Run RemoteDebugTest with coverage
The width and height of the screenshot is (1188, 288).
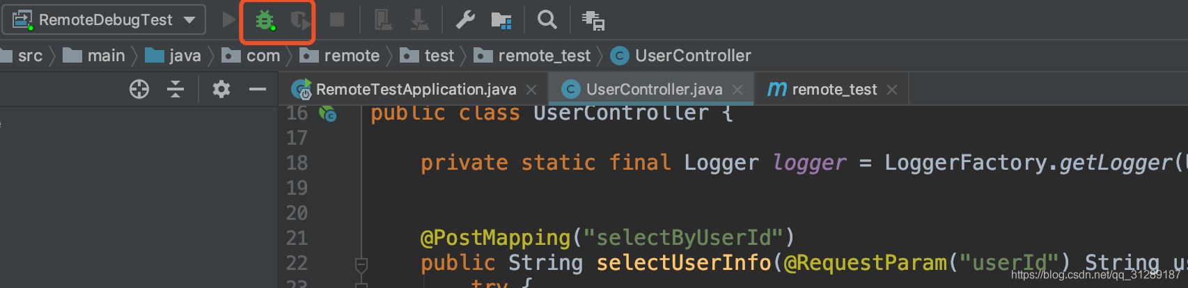(x=300, y=20)
